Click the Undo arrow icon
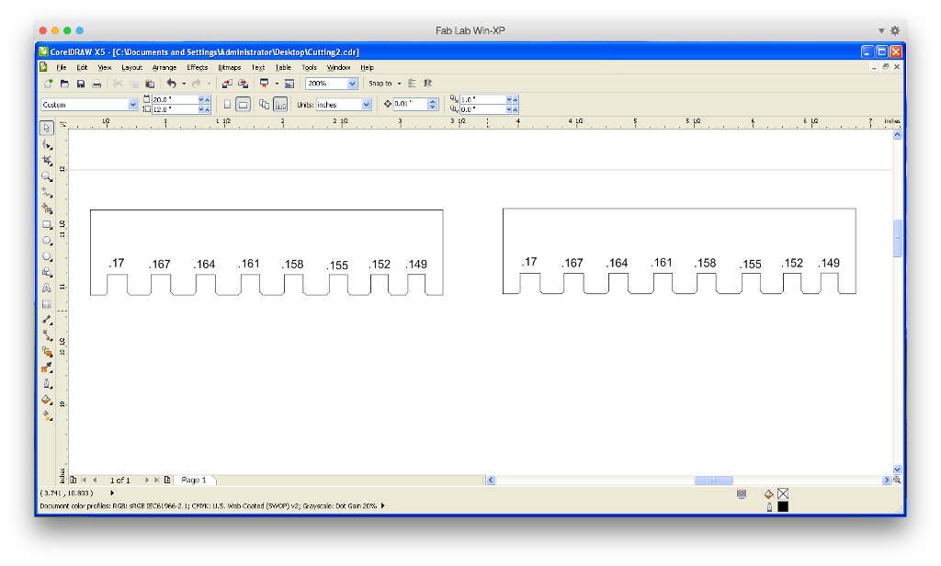 [172, 84]
